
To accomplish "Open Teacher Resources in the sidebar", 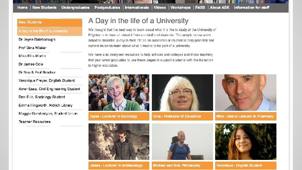I will (34, 122).
